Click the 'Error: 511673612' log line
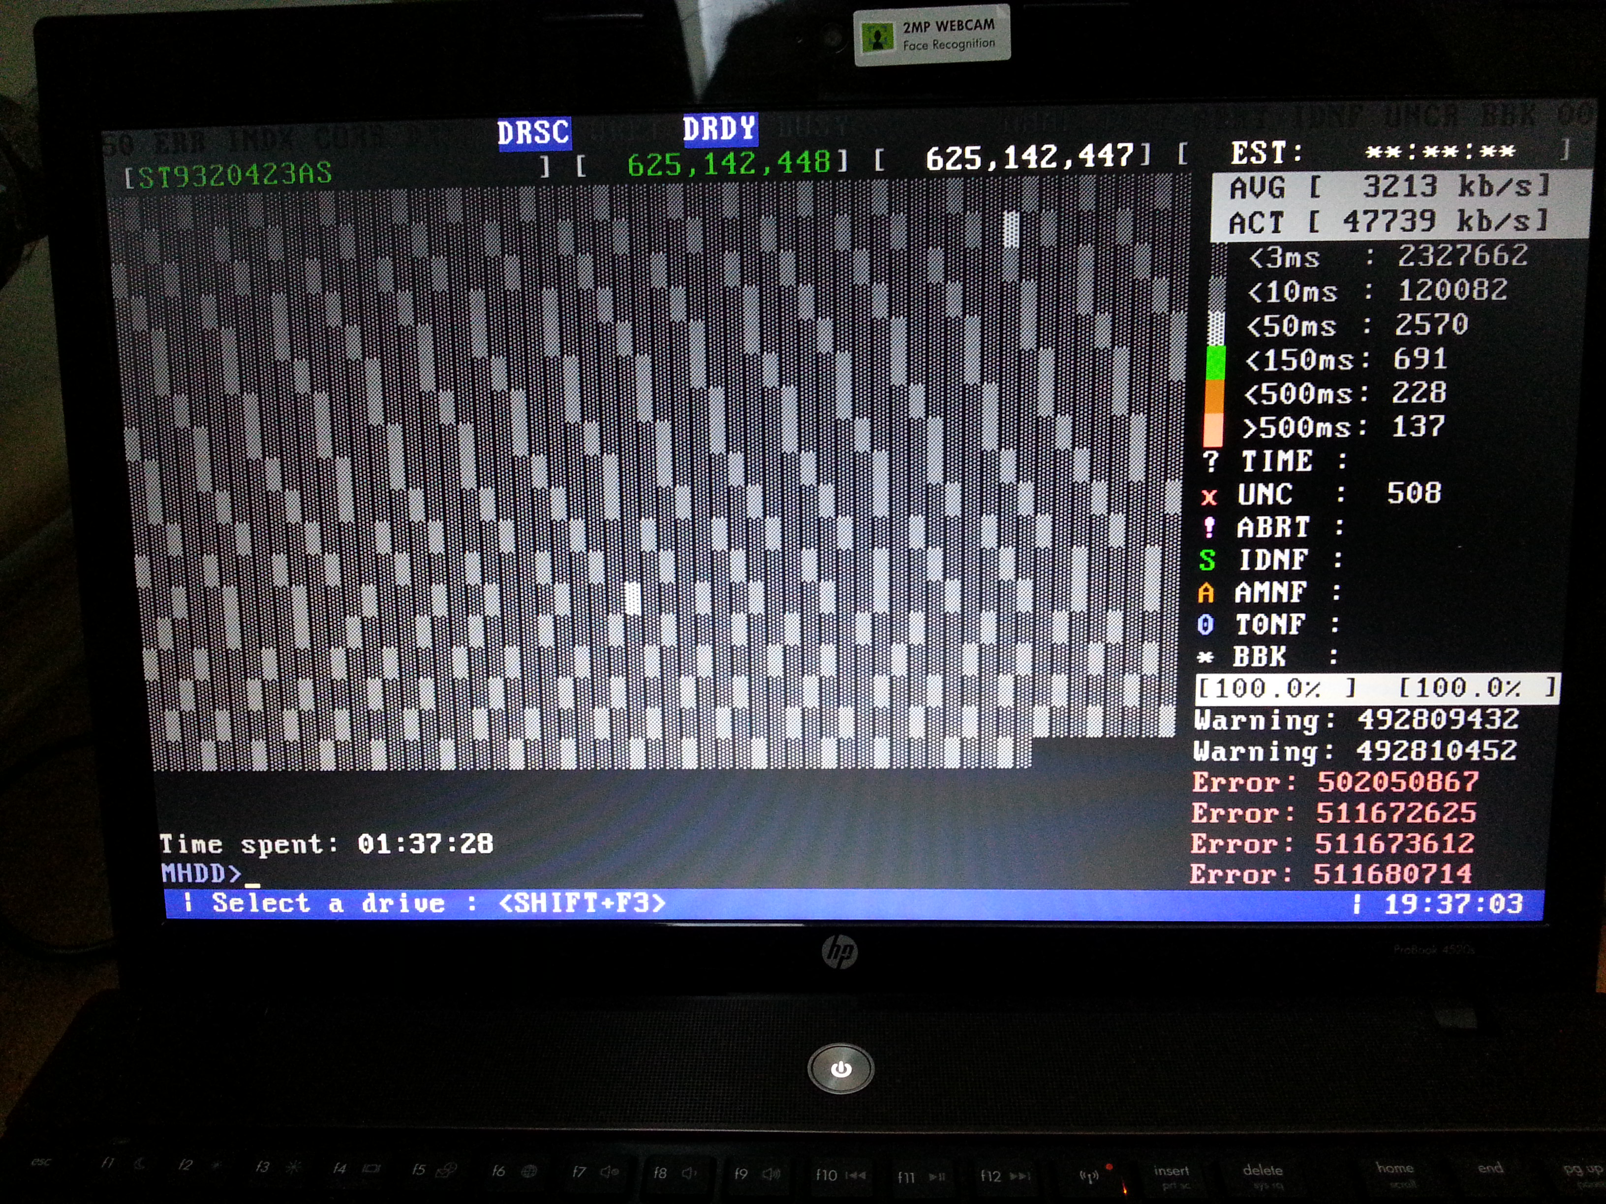This screenshot has width=1606, height=1204. click(x=1332, y=843)
